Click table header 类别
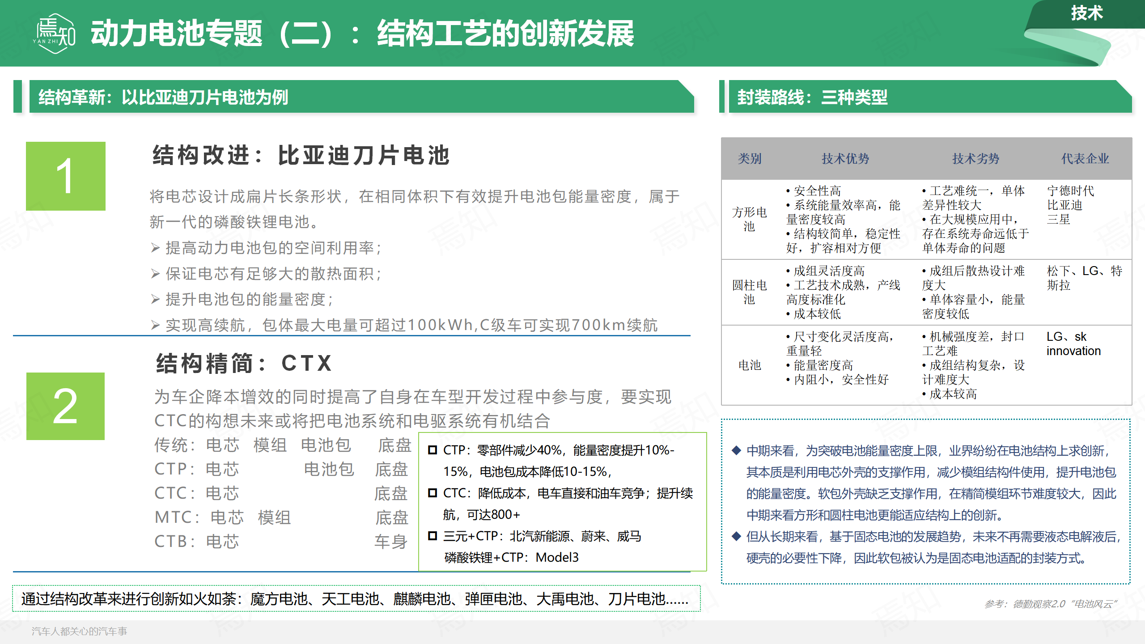Image resolution: width=1145 pixels, height=644 pixels. (x=750, y=158)
